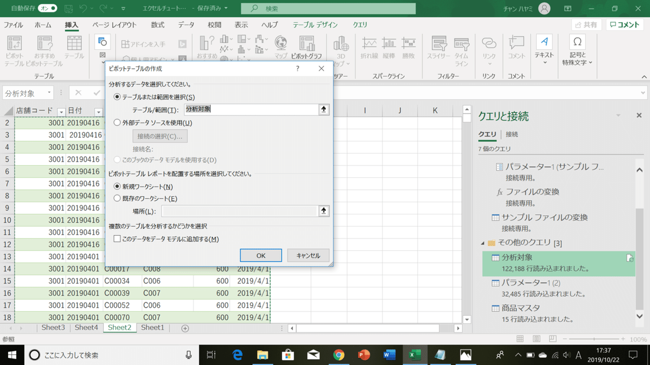Click the コメント button at top right
Image resolution: width=650 pixels, height=365 pixels.
pyautogui.click(x=625, y=25)
